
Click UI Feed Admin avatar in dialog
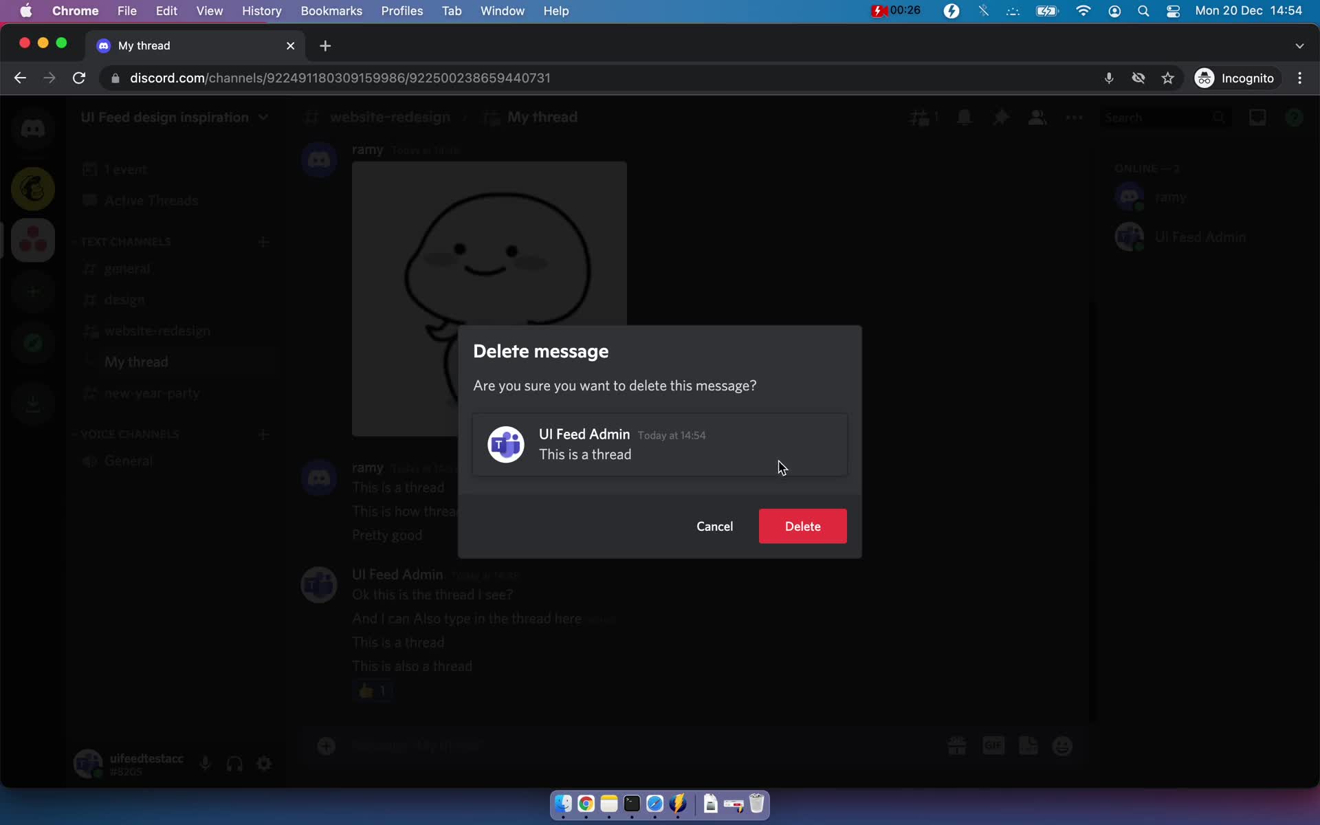[x=505, y=444]
